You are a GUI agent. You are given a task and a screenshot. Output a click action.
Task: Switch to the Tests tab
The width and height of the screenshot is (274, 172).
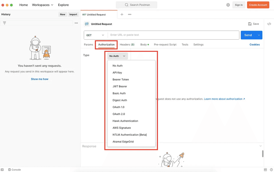pos(185,44)
